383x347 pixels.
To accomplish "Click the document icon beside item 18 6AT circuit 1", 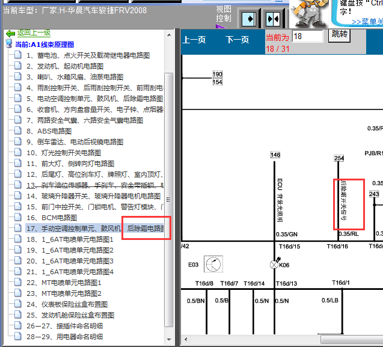I will coord(17,239).
